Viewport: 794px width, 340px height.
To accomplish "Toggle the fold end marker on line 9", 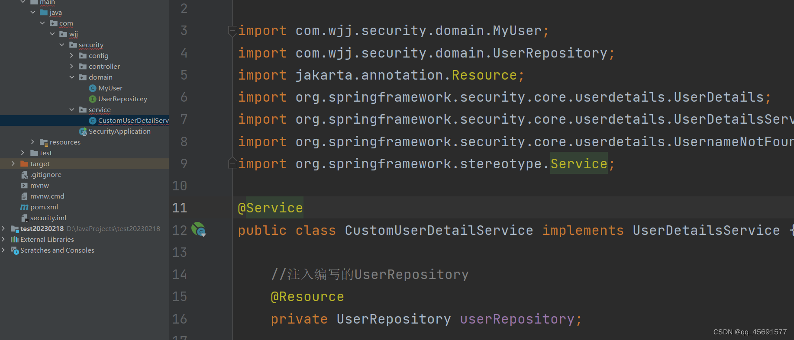I will click(232, 163).
